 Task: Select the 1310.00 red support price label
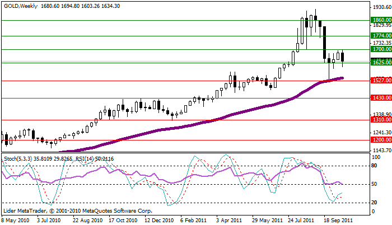(381, 120)
